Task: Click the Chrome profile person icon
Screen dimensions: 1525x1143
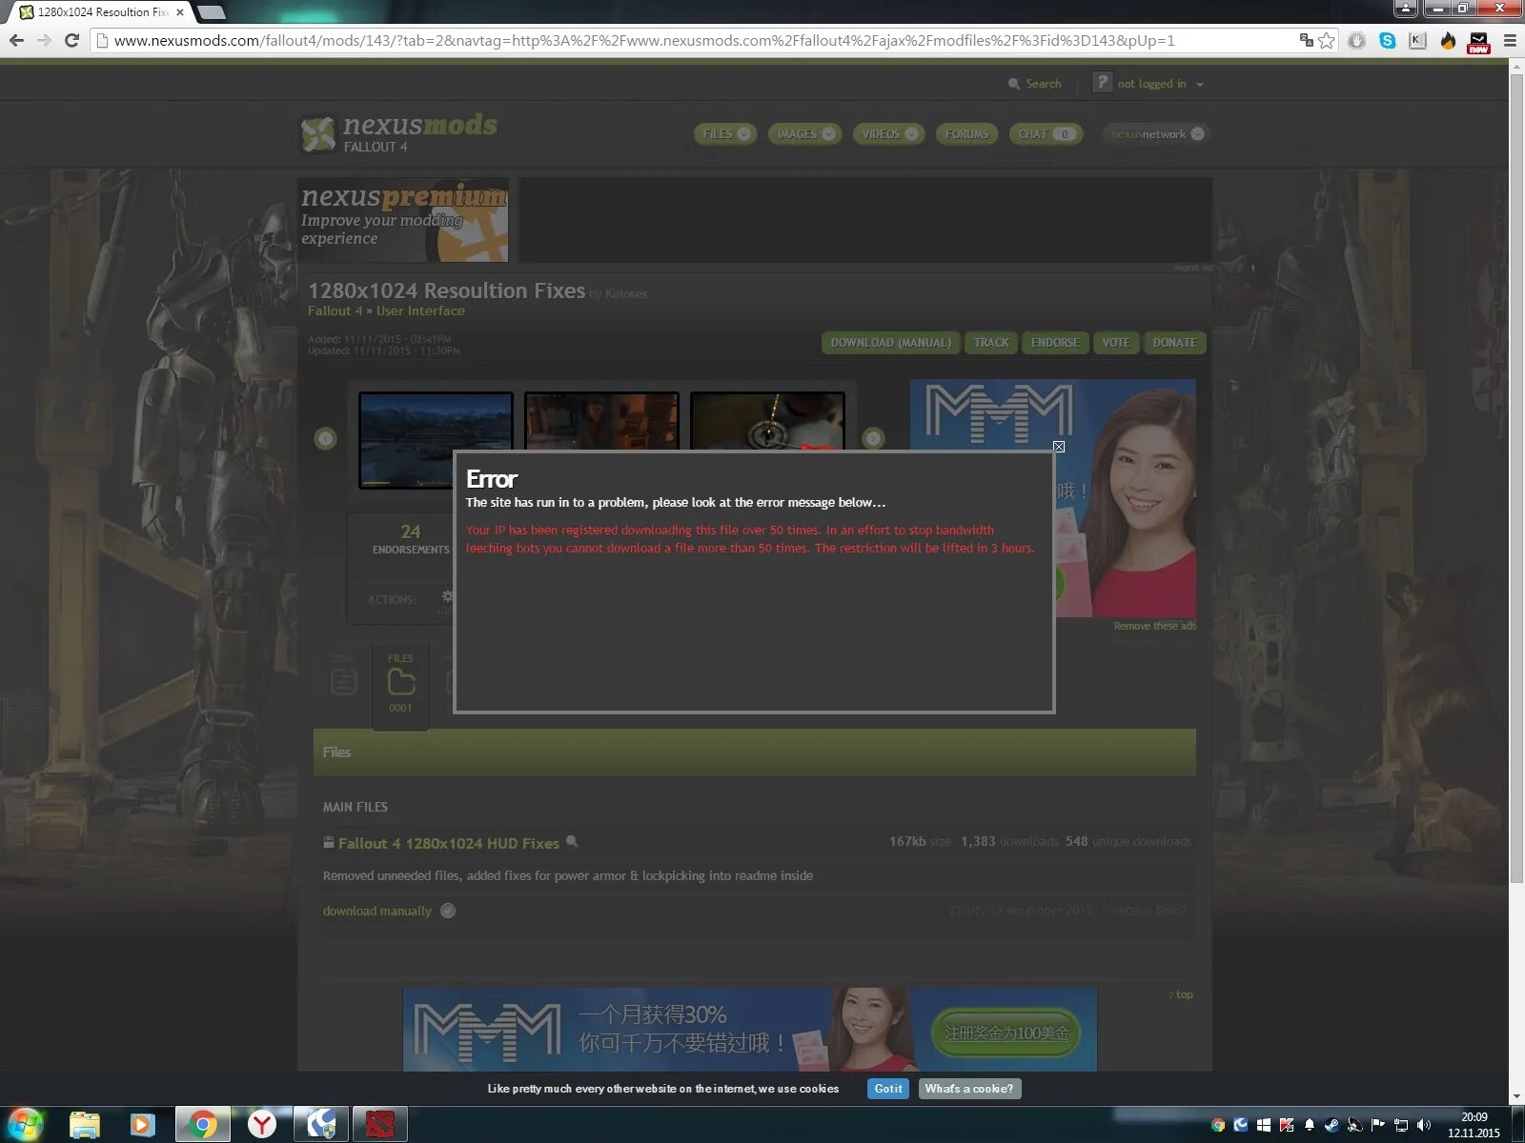Action: tap(1406, 9)
